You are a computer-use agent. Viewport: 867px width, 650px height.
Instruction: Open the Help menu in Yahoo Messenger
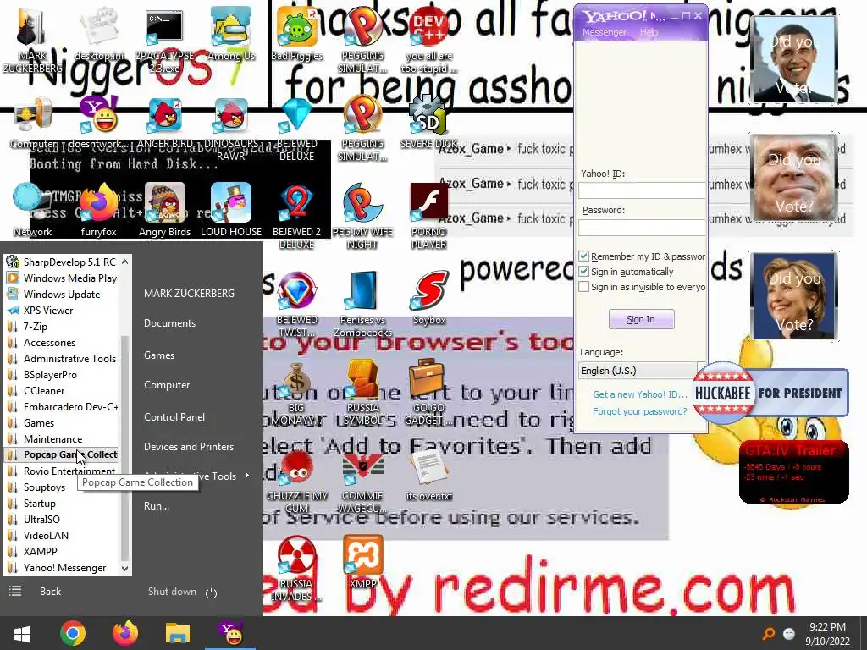coord(649,33)
